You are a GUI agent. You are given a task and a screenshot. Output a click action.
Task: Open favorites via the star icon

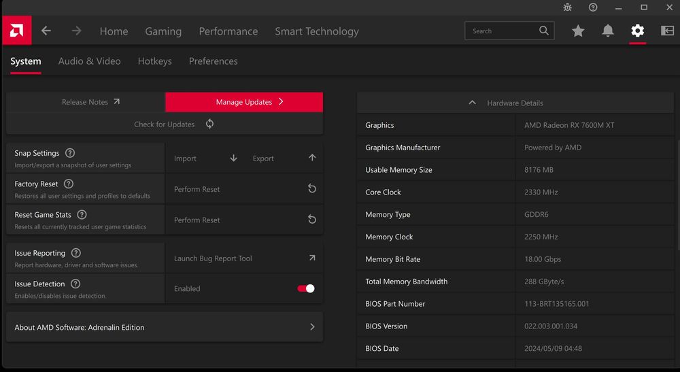[x=578, y=31]
